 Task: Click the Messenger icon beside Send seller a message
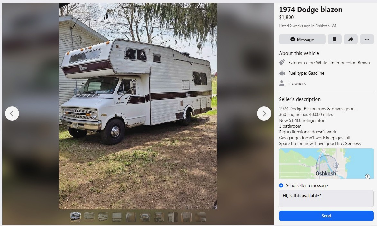[x=281, y=185]
